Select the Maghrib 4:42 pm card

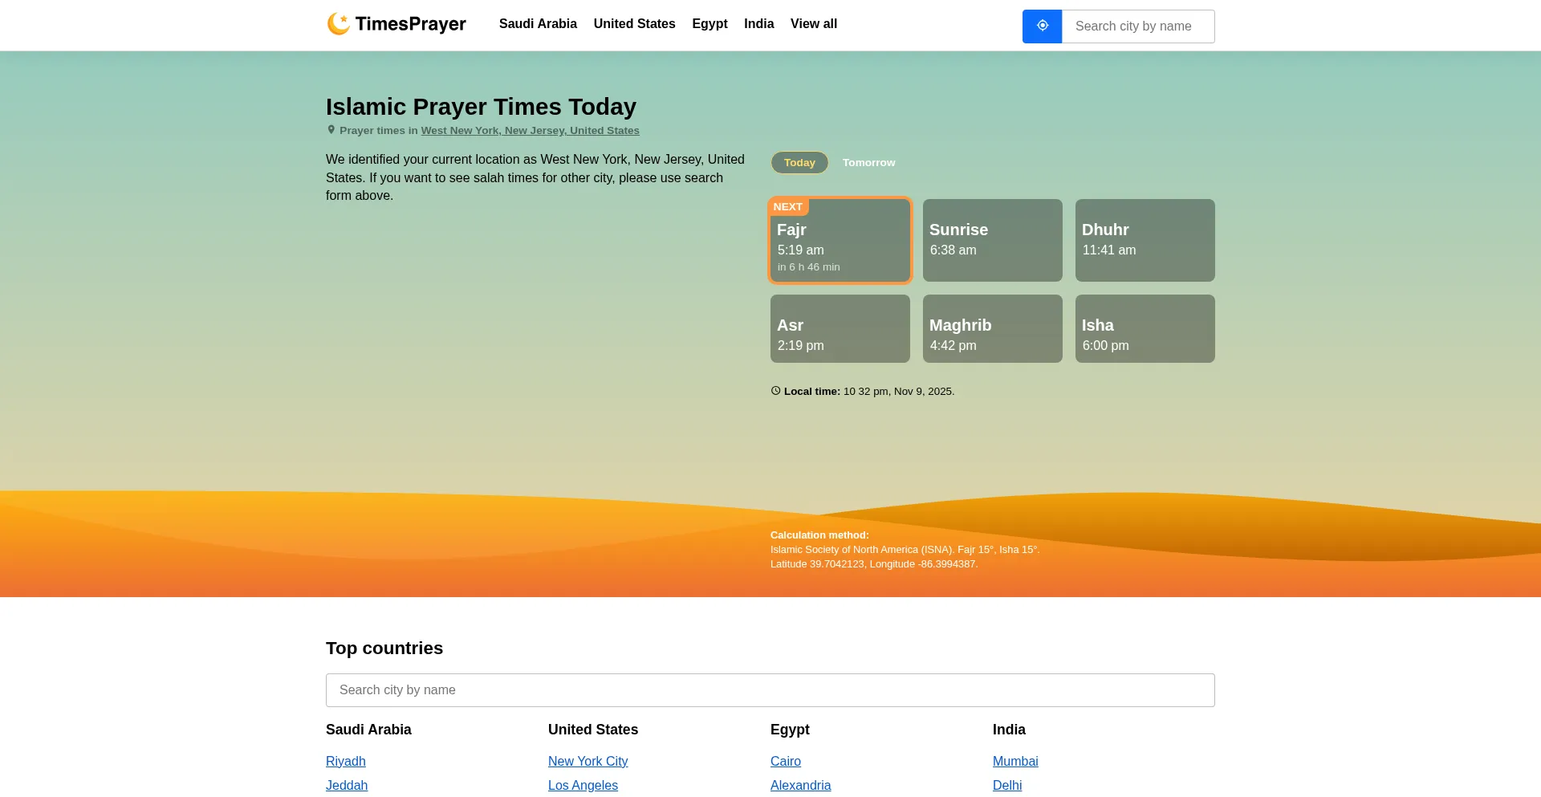(992, 329)
